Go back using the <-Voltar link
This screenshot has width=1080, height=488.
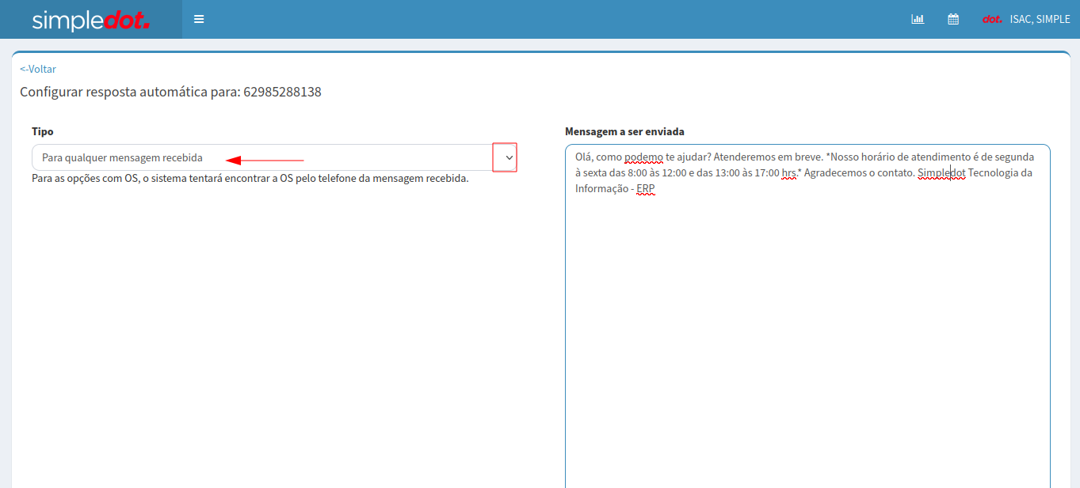(x=38, y=69)
